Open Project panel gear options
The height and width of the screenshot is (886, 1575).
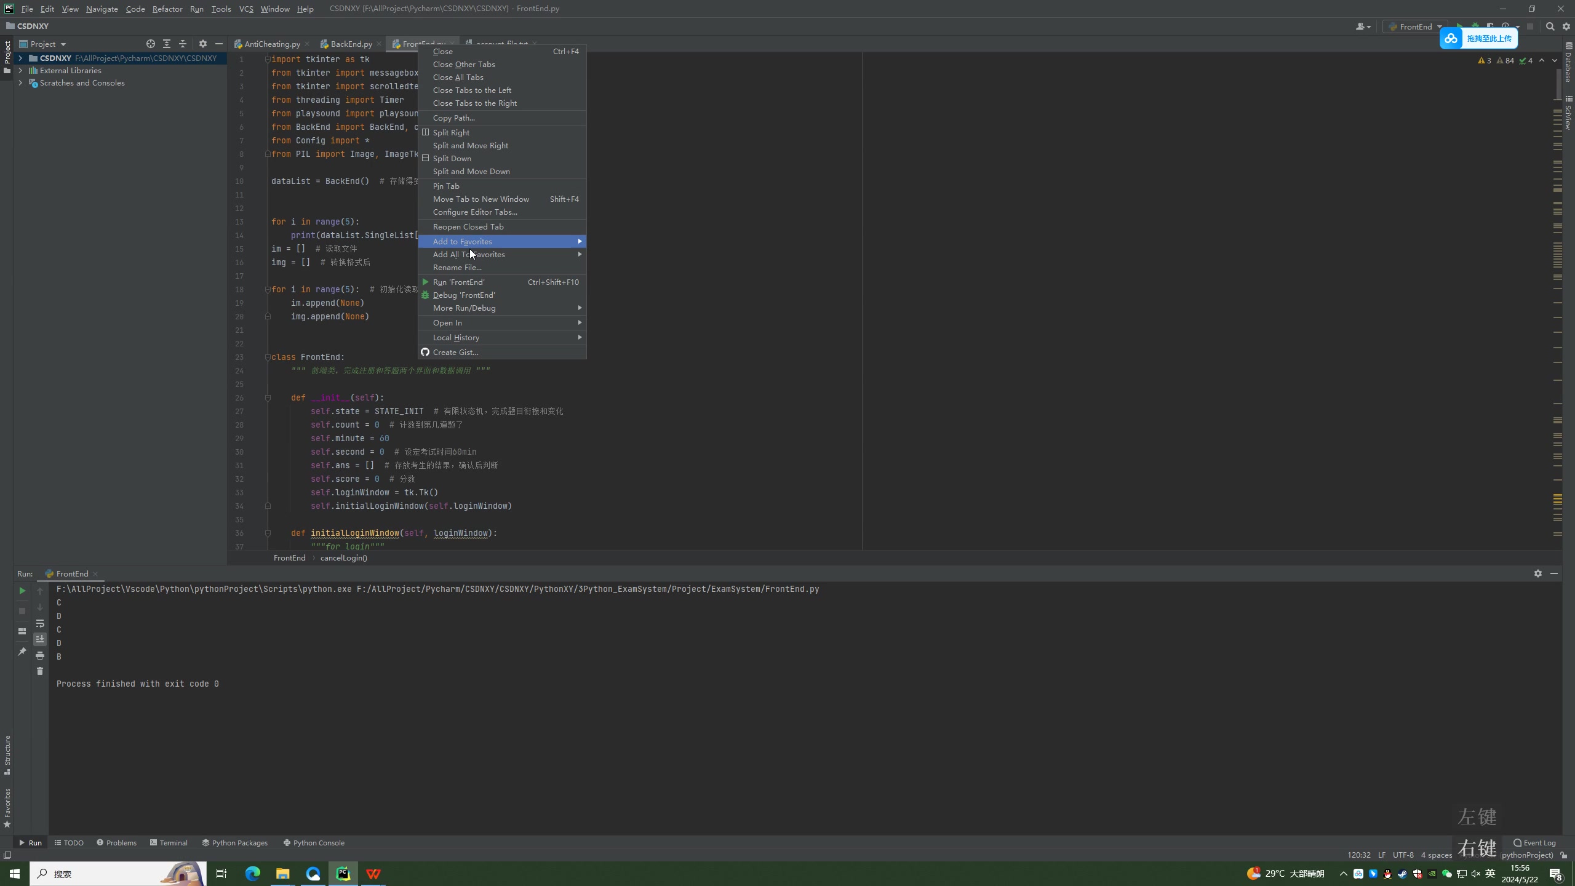click(x=203, y=44)
